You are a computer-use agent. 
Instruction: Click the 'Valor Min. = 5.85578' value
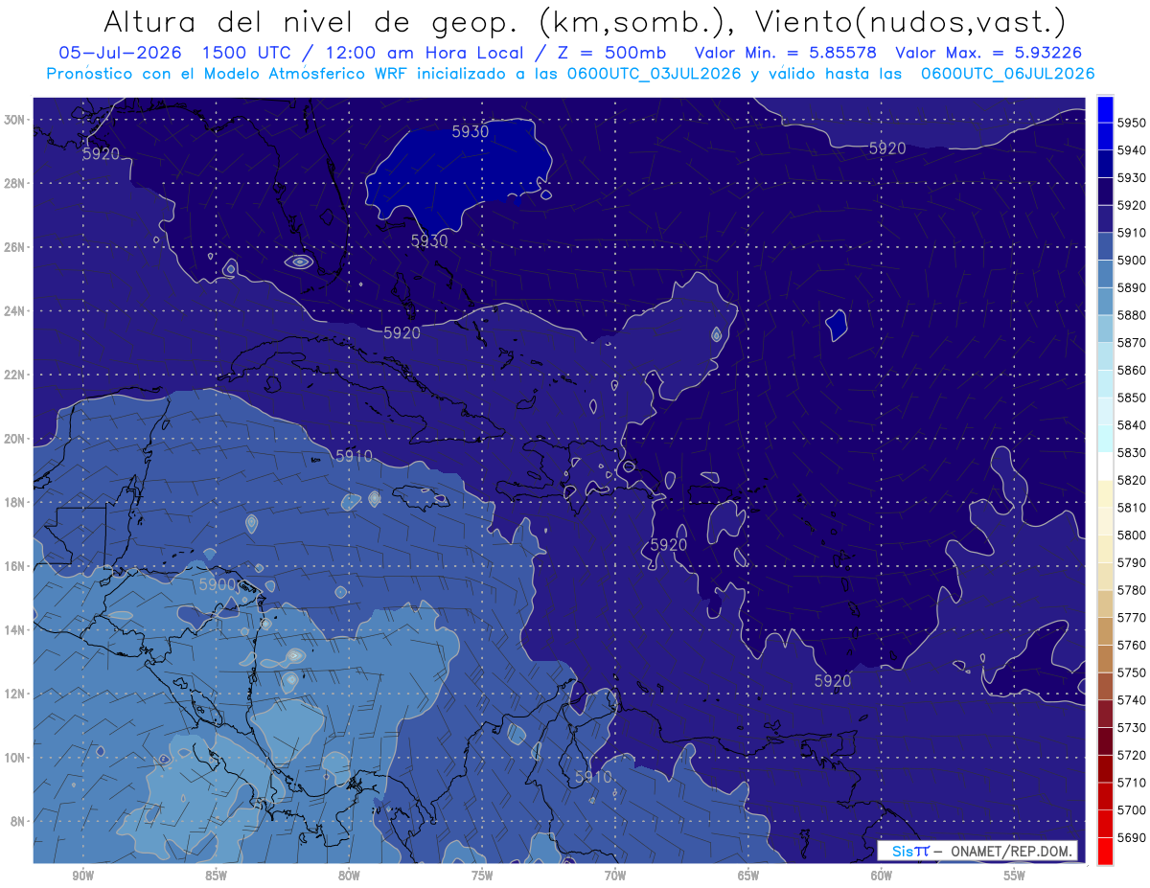click(784, 53)
